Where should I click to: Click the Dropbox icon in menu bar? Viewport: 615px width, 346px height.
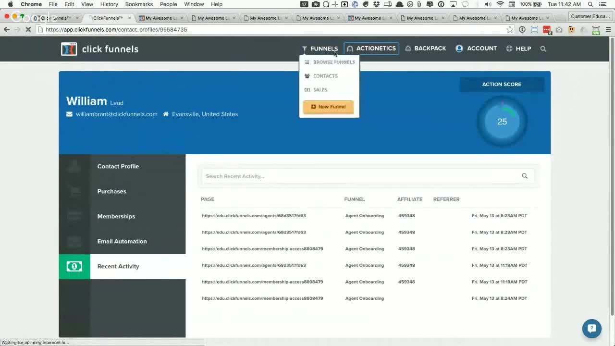pos(376,4)
